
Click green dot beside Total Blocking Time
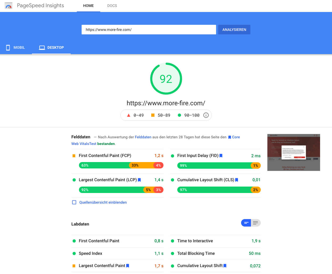click(173, 253)
